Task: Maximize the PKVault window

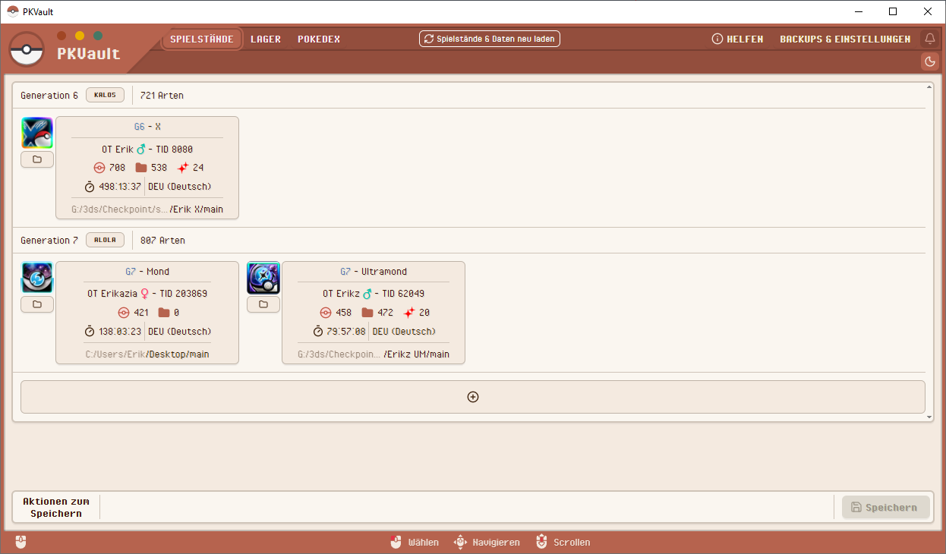Action: [x=893, y=11]
